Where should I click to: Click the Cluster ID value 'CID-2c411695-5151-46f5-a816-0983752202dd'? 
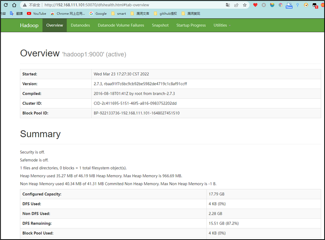click(x=135, y=103)
